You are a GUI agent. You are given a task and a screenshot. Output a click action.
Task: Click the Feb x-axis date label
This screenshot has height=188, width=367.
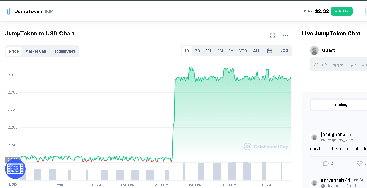(60, 185)
